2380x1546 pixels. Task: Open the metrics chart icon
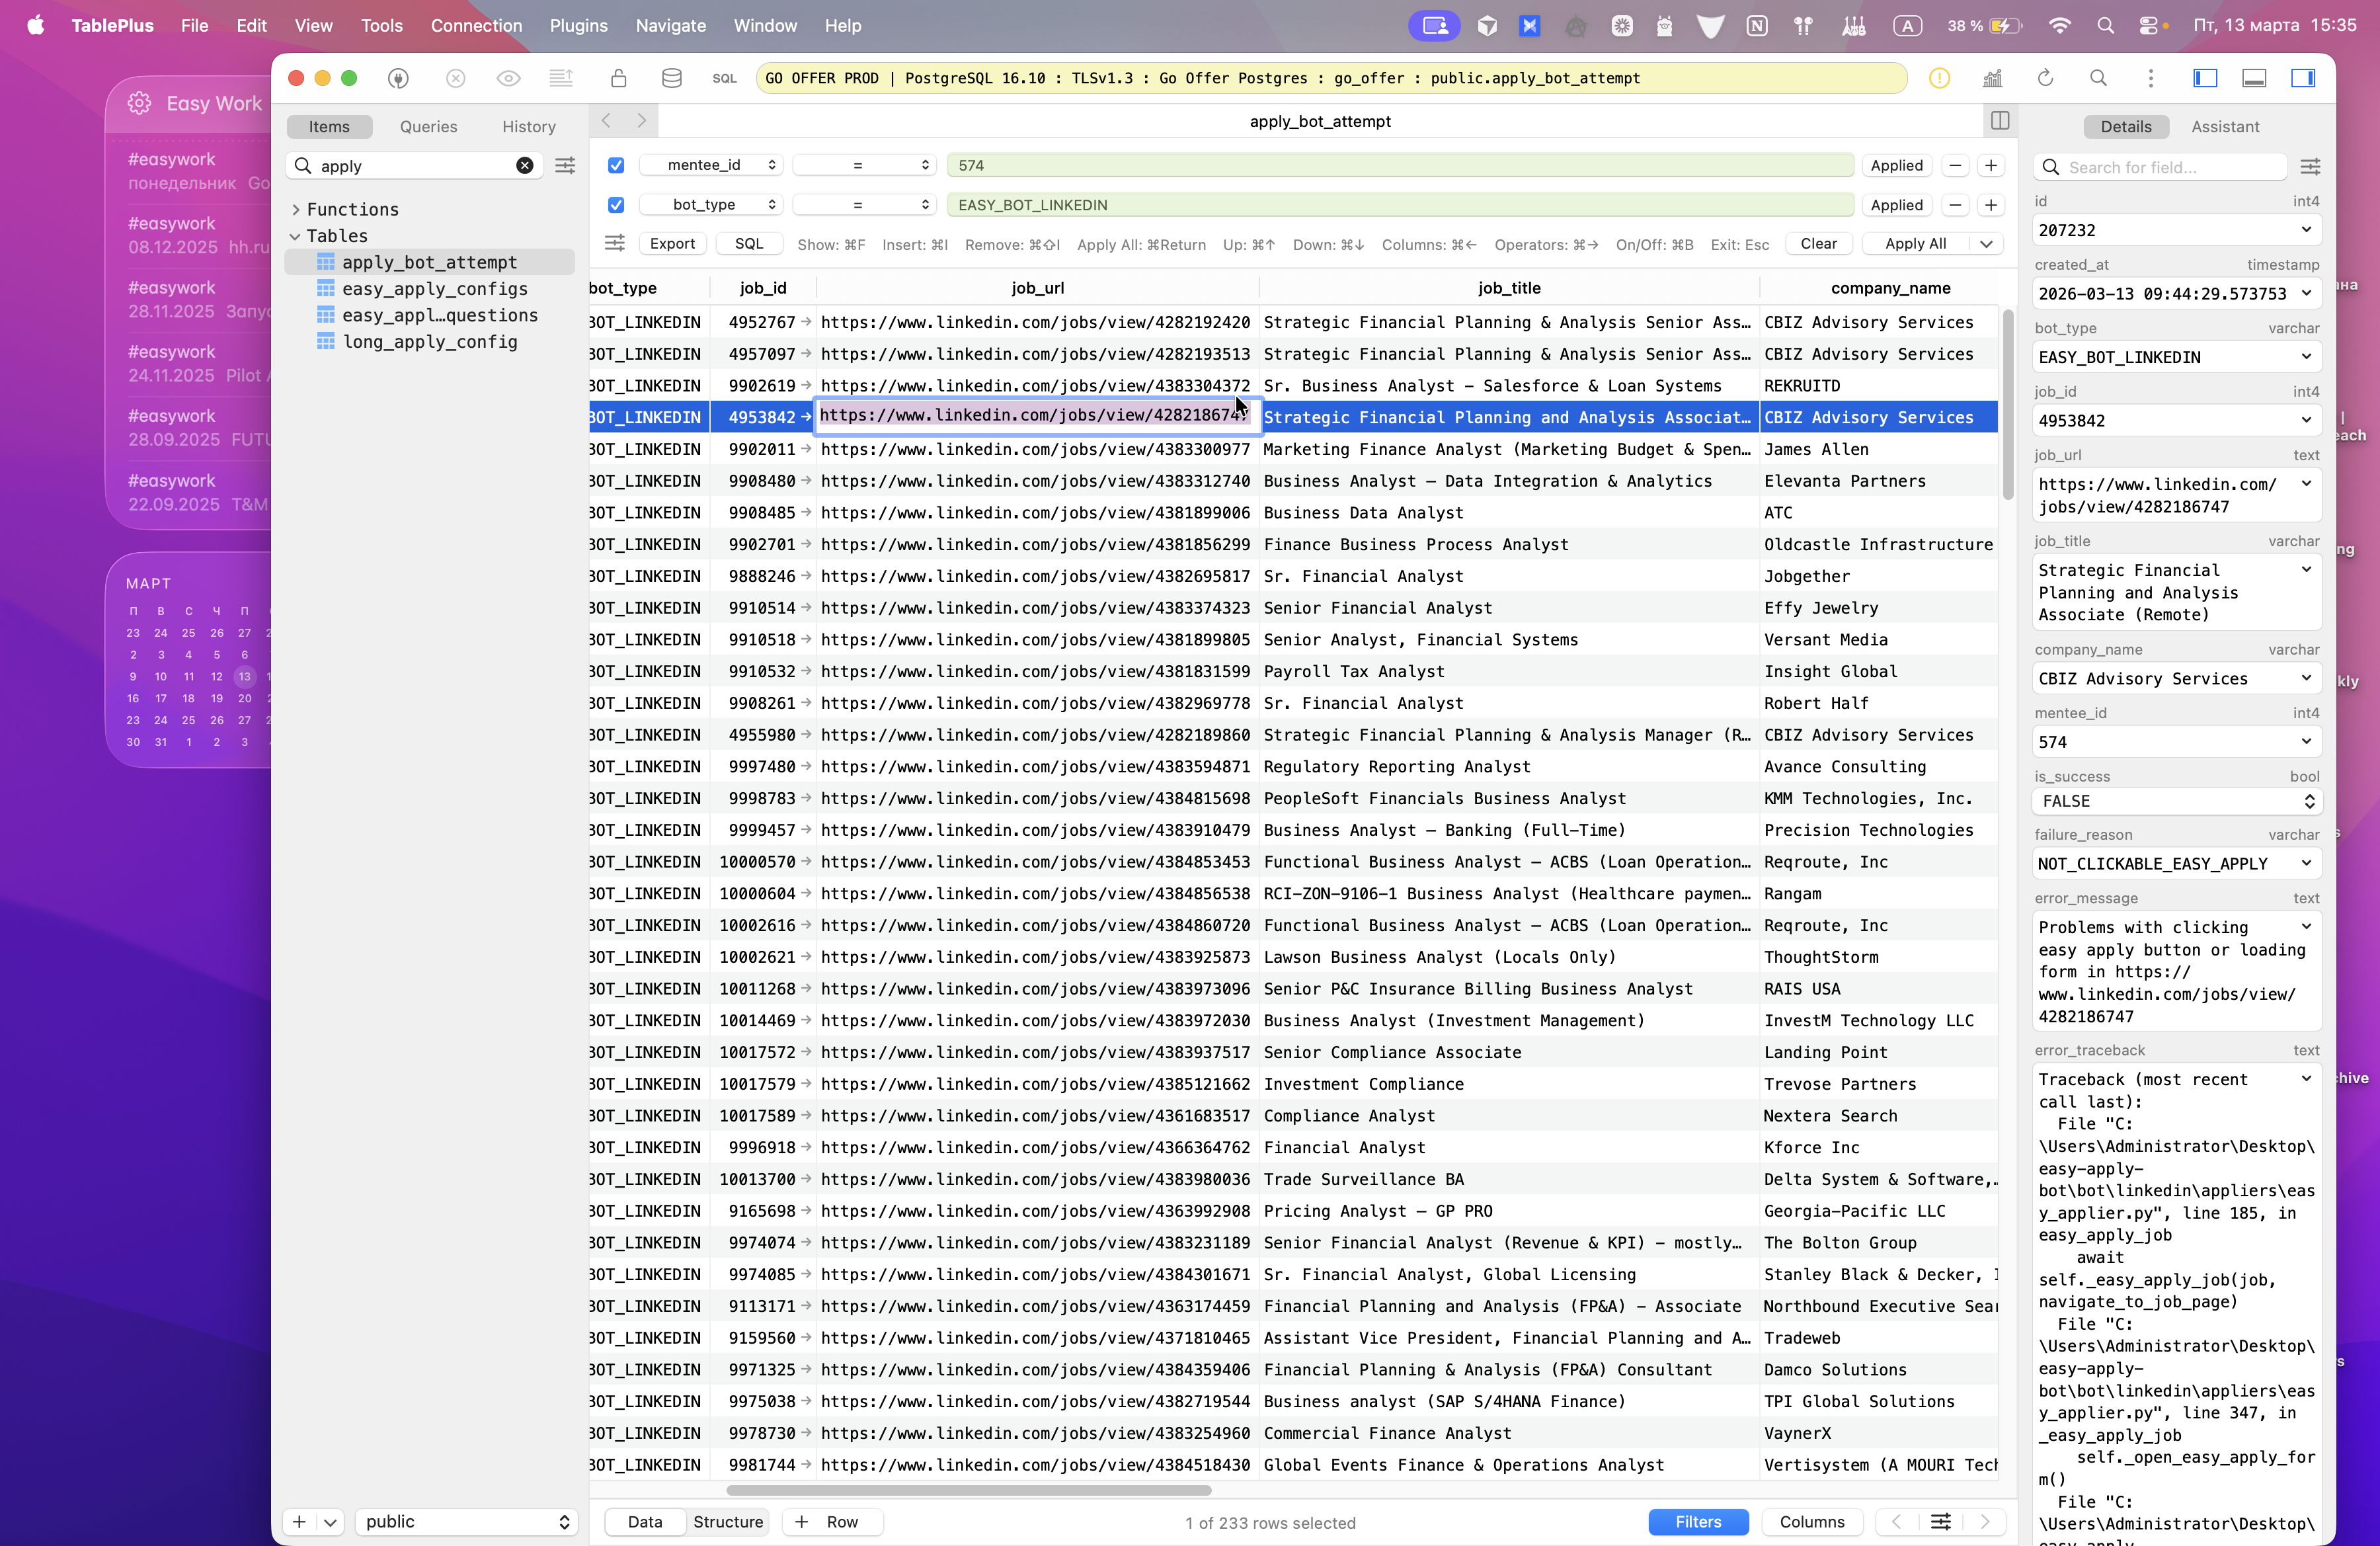1992,78
